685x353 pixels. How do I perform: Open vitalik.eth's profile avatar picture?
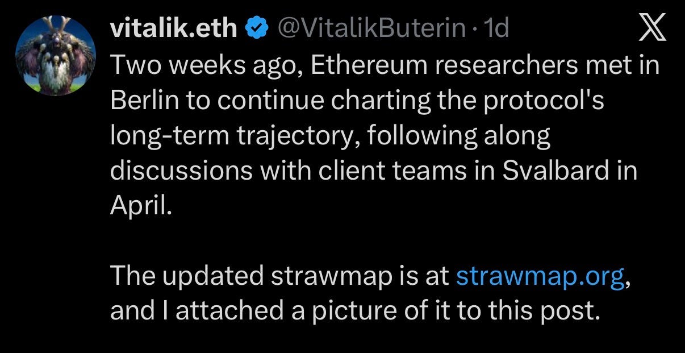pos(55,54)
